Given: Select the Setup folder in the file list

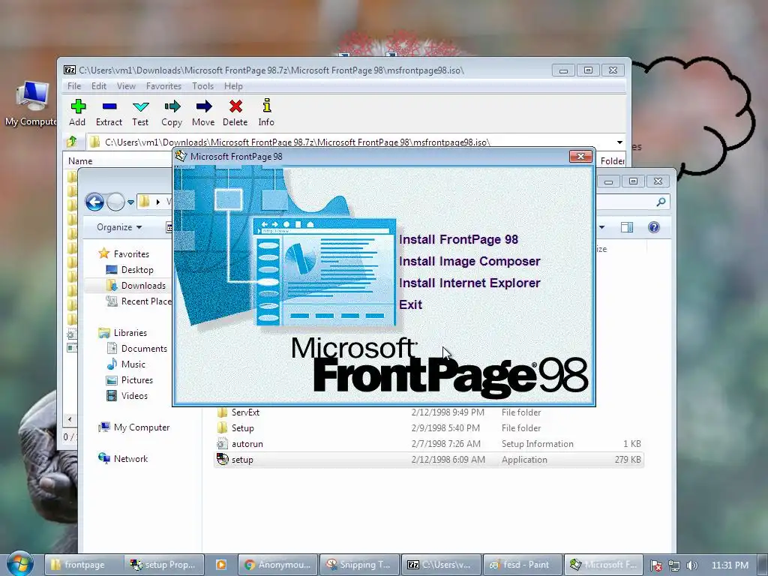Looking at the screenshot, I should [428, 428].
